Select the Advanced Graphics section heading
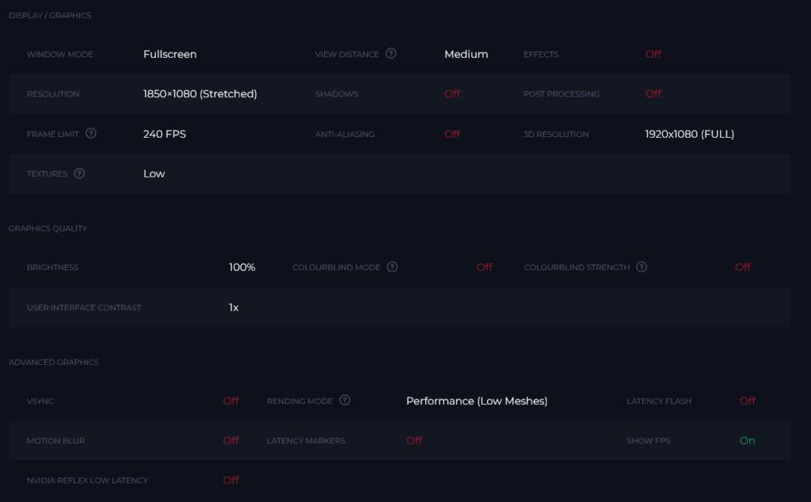The height and width of the screenshot is (502, 811). click(53, 363)
